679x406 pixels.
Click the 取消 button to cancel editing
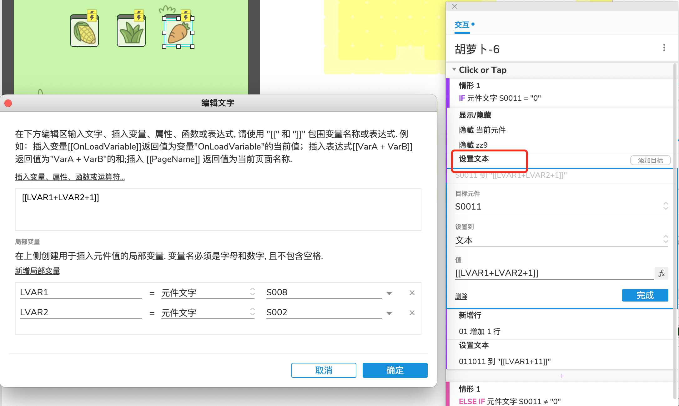point(324,370)
